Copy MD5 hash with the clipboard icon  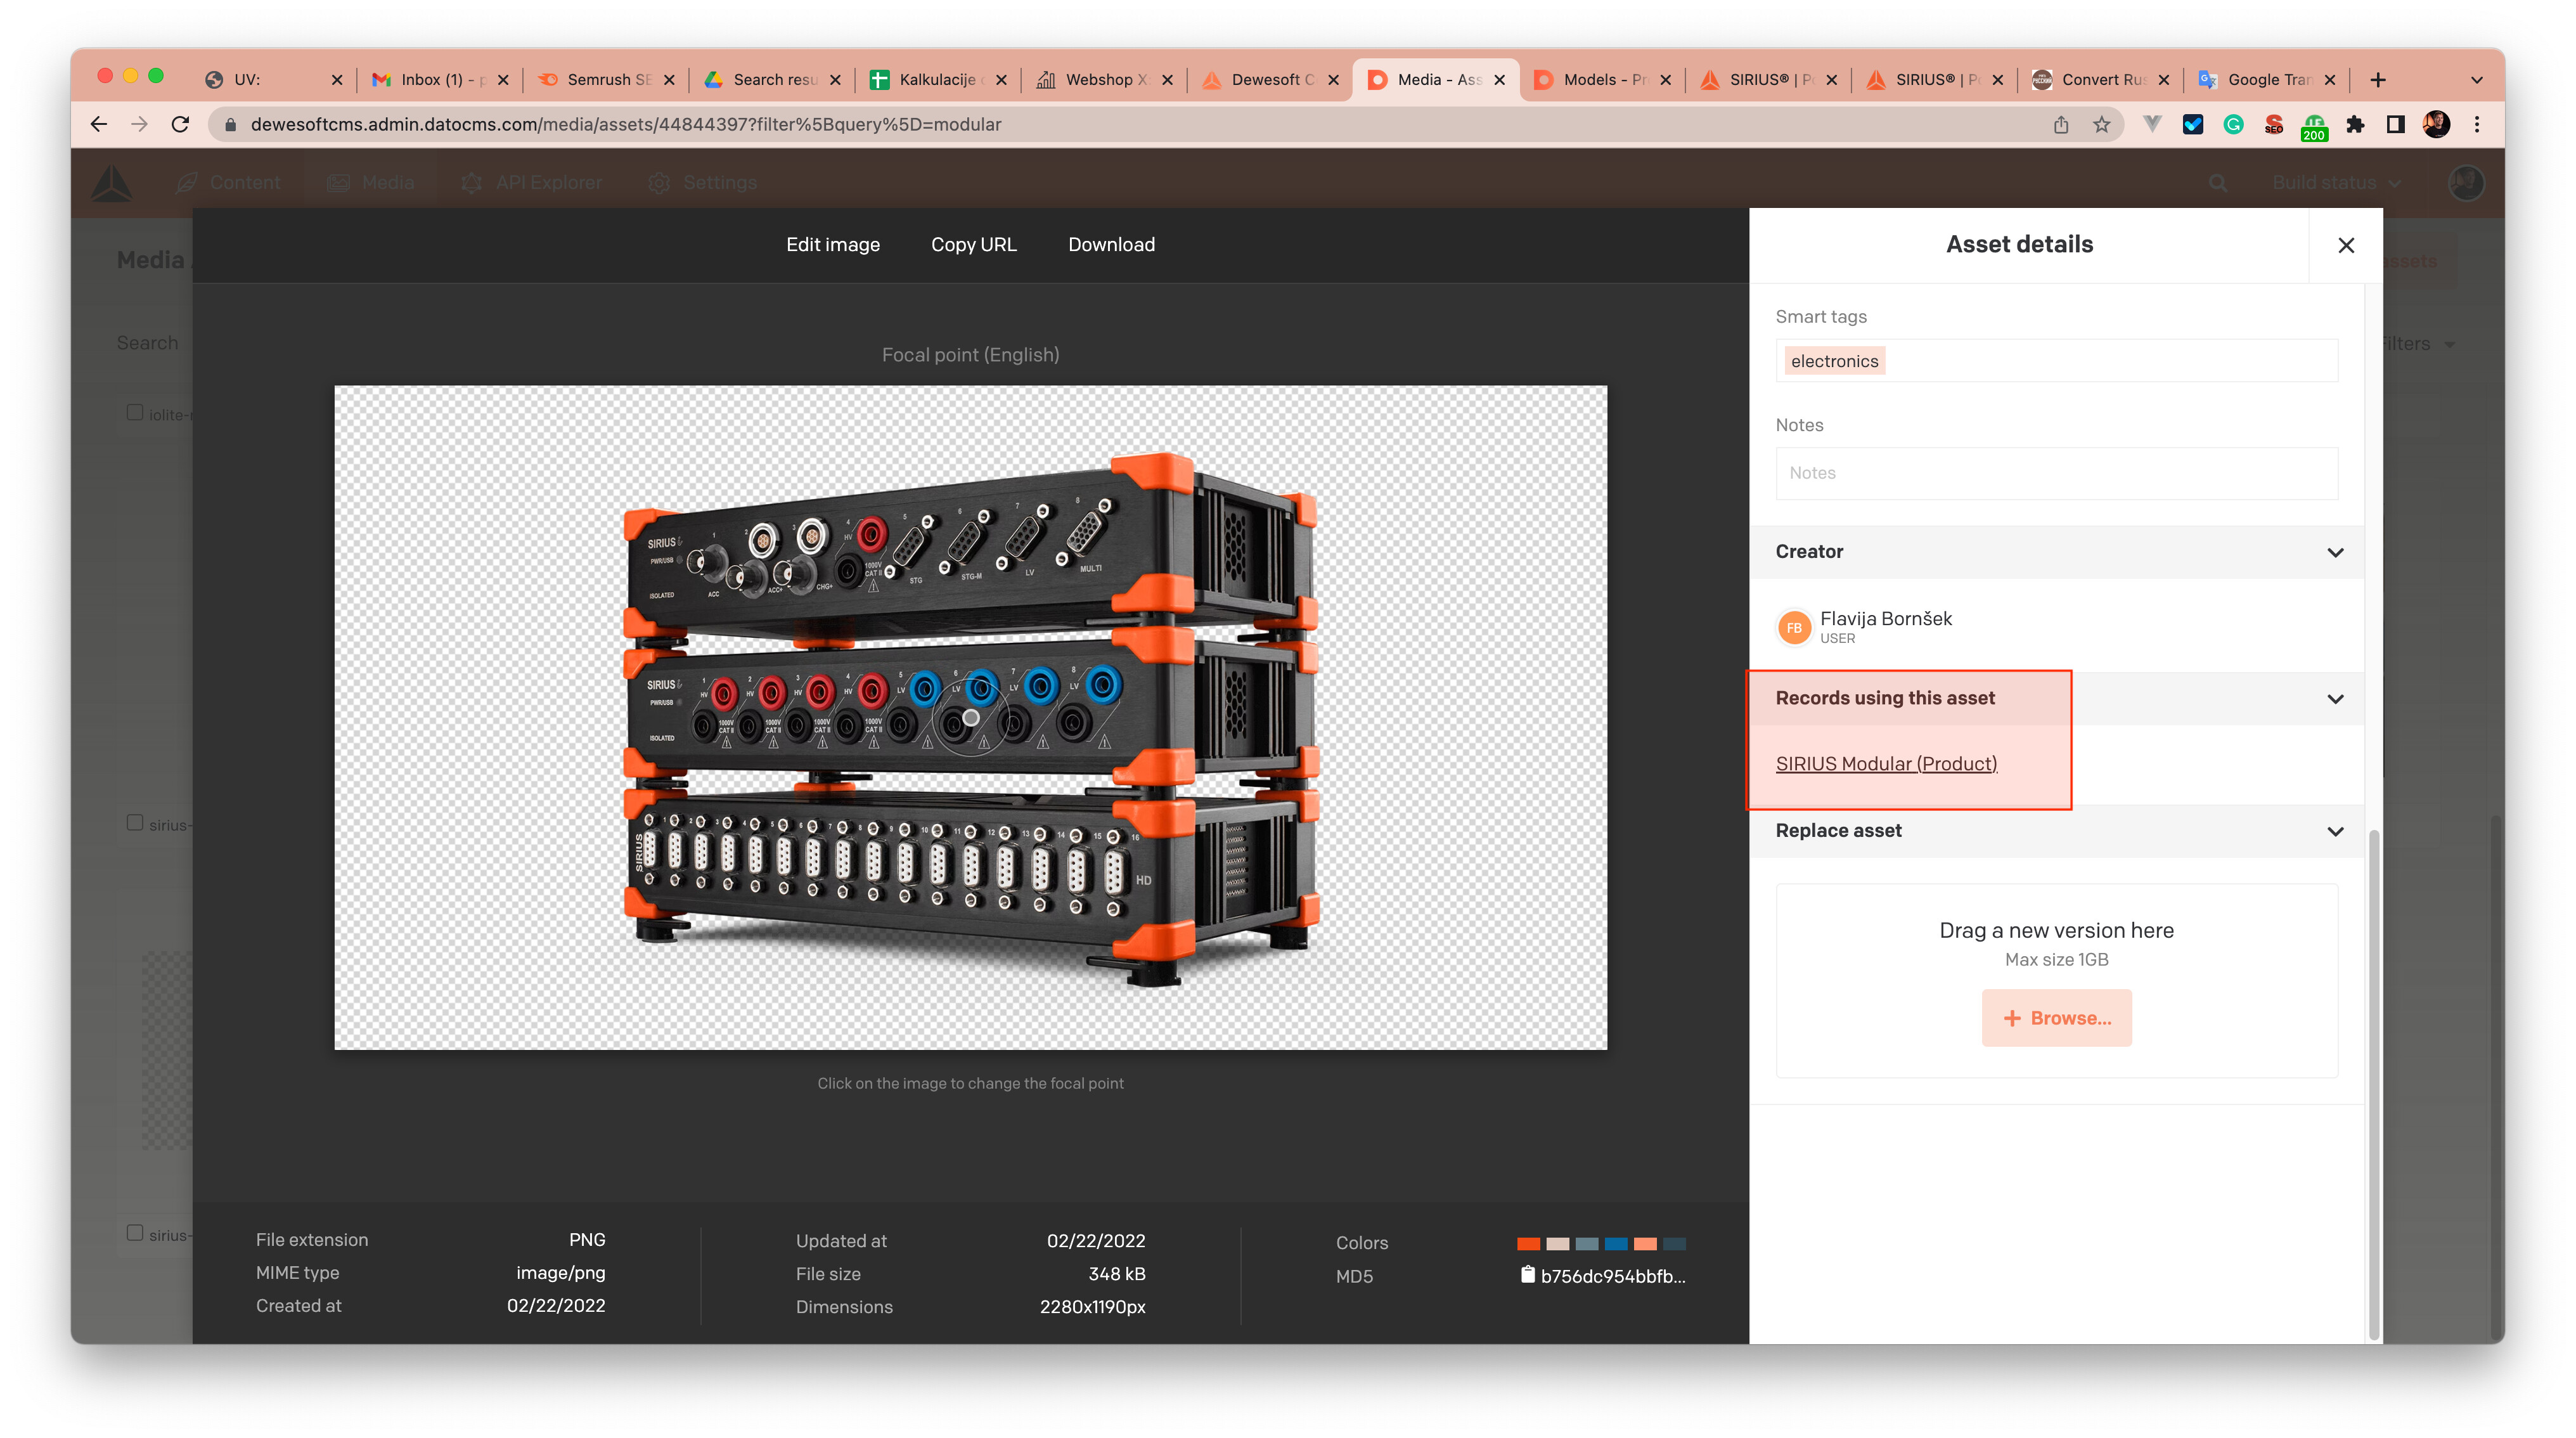click(x=1527, y=1274)
